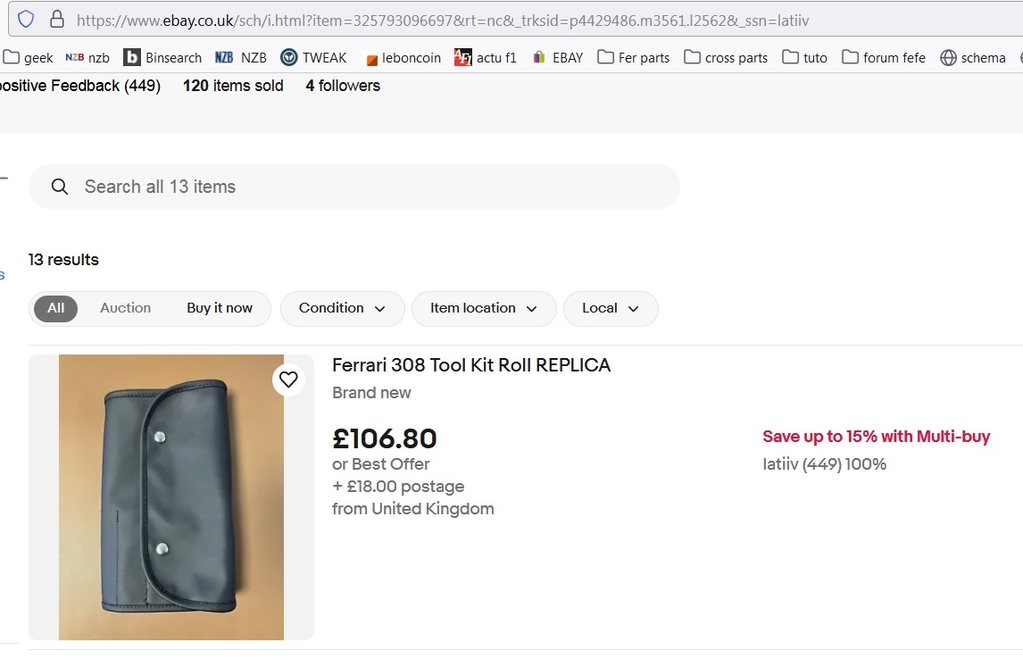Viewport: 1023px width, 659px height.
Task: Open the TWEAK bookmark
Action: 313,57
